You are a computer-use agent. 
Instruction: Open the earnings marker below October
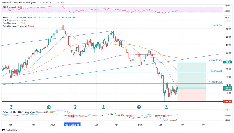coord(166,107)
